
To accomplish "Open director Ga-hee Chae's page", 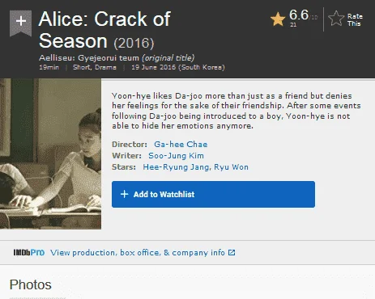I will coord(181,145).
